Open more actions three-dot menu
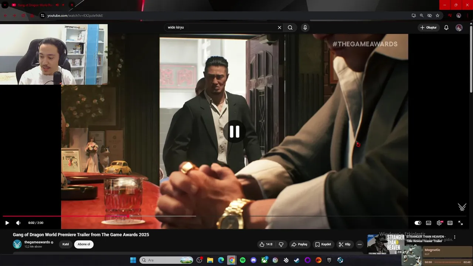The width and height of the screenshot is (473, 266). (360, 244)
